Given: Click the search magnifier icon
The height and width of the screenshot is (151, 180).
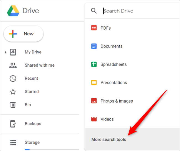Looking at the screenshot, I should (x=94, y=11).
